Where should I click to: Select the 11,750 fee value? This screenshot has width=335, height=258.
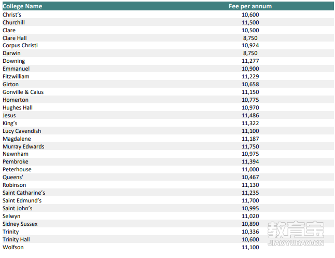coord(250,146)
